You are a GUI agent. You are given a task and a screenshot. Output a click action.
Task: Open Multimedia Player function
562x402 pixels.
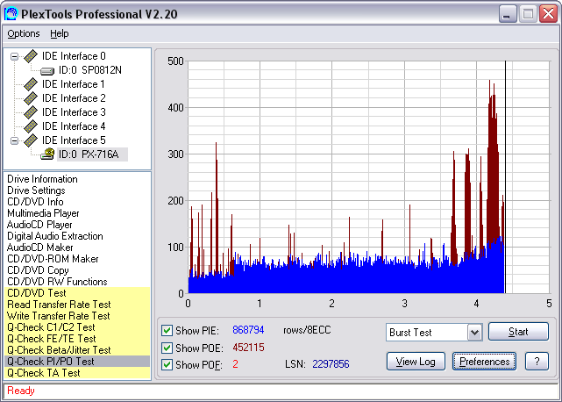pos(43,213)
